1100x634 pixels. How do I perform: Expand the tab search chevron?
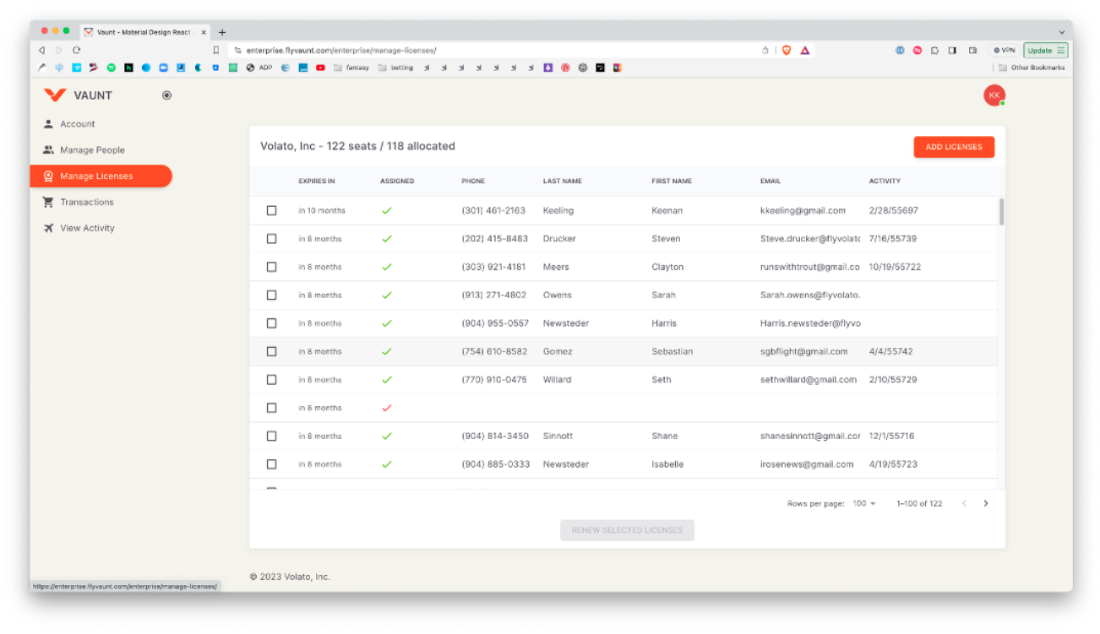coord(1062,32)
